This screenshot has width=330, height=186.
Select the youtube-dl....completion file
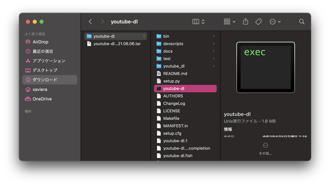click(x=185, y=148)
